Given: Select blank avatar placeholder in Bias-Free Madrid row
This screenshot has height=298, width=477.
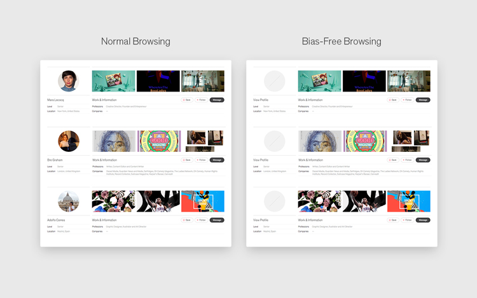Looking at the screenshot, I should point(274,201).
